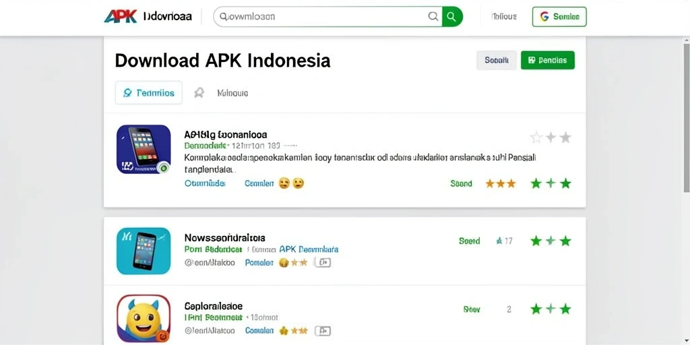
Task: Click the vertical scrollbar thumb
Action: (687, 118)
